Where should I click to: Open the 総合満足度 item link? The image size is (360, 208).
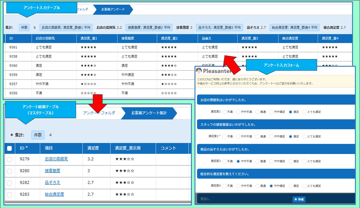pyautogui.click(x=54, y=194)
